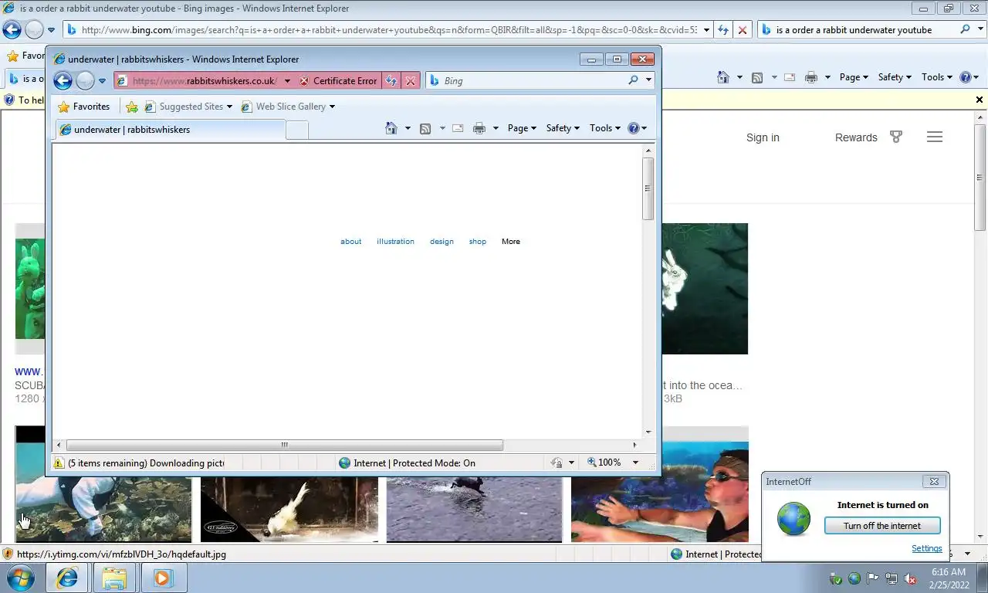Refresh the Bing images window

[x=723, y=29]
